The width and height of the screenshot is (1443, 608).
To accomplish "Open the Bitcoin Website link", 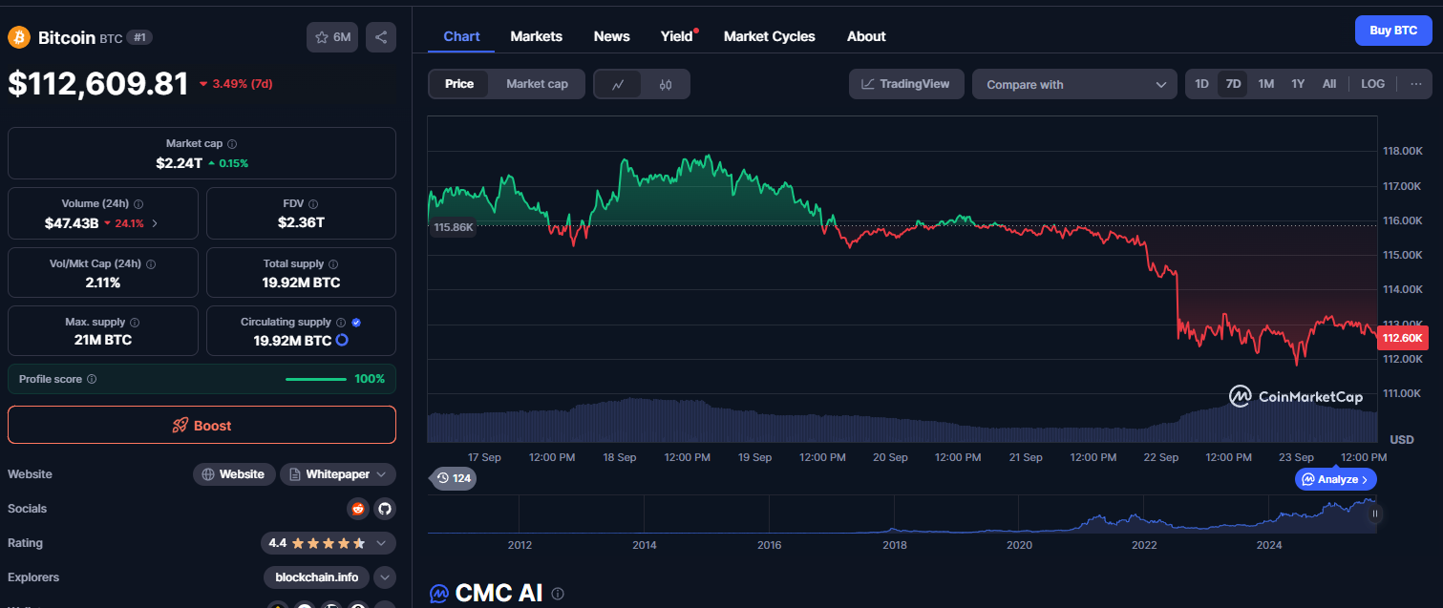I will click(x=234, y=474).
